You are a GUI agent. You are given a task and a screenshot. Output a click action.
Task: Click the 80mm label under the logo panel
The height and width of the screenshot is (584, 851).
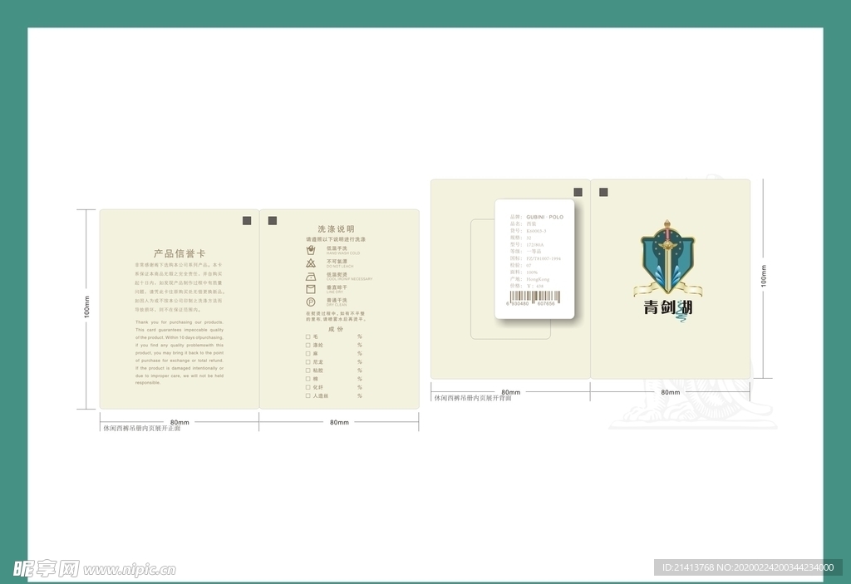(671, 392)
